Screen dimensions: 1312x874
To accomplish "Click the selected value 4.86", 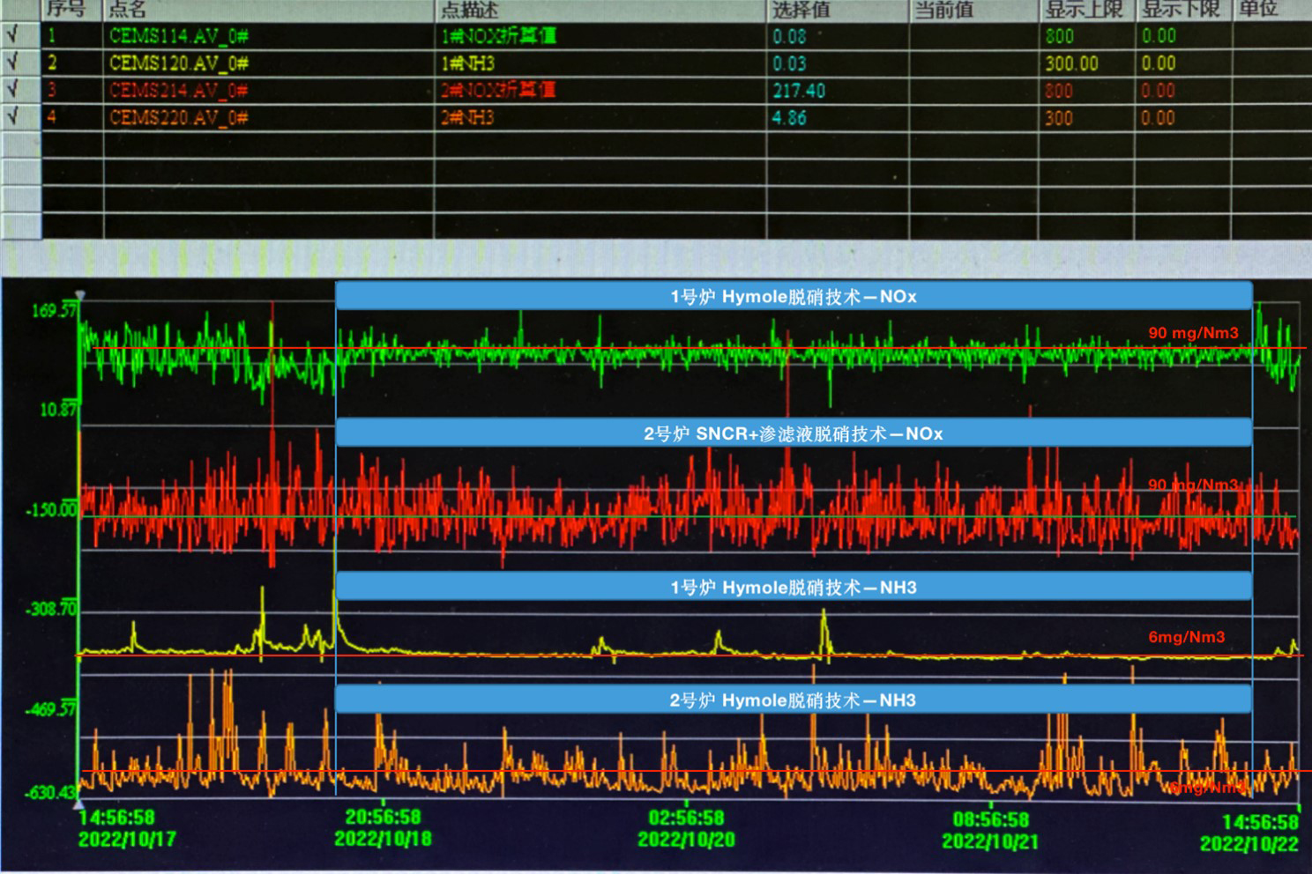I will (x=789, y=117).
